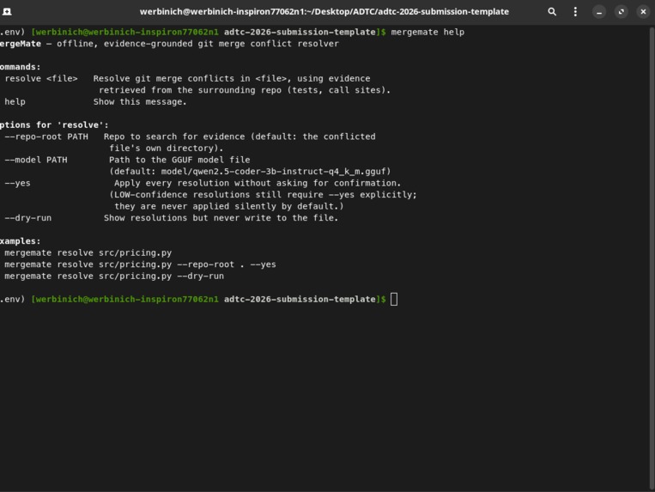Click example line ending with '--repo-root . --yes'
This screenshot has height=492, width=655.
pos(141,264)
